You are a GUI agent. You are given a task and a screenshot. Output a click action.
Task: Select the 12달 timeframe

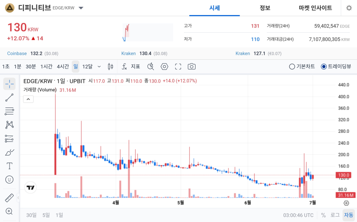(x=88, y=66)
